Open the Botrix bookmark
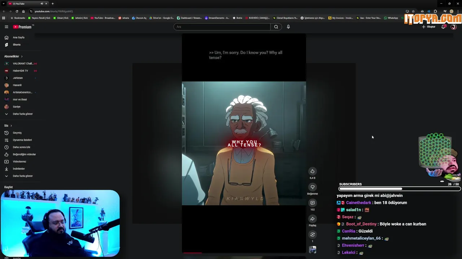 click(237, 18)
